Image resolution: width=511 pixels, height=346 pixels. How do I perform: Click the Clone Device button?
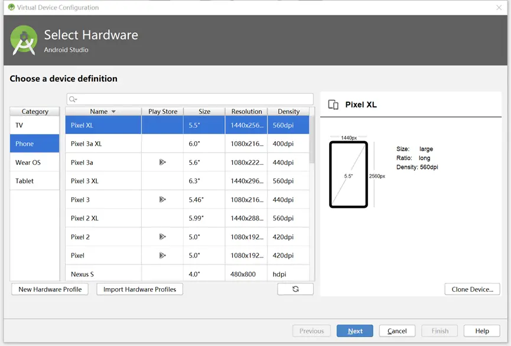coord(472,289)
